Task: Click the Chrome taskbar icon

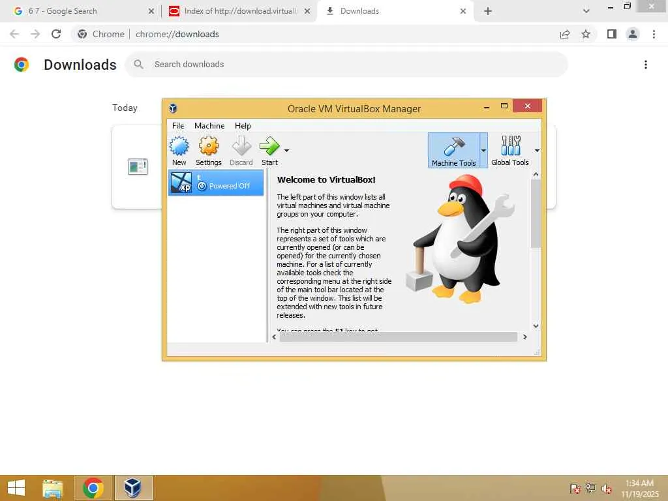Action: (93, 488)
